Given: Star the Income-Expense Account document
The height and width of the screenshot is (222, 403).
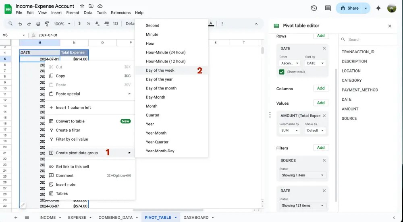Looking at the screenshot, I should click(x=82, y=6).
